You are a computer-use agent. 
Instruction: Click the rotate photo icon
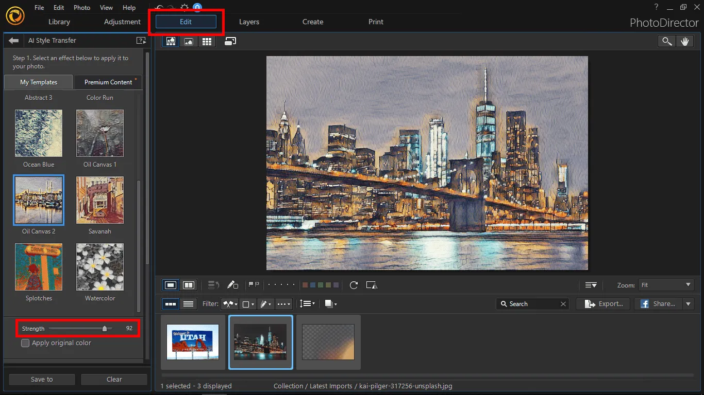354,285
